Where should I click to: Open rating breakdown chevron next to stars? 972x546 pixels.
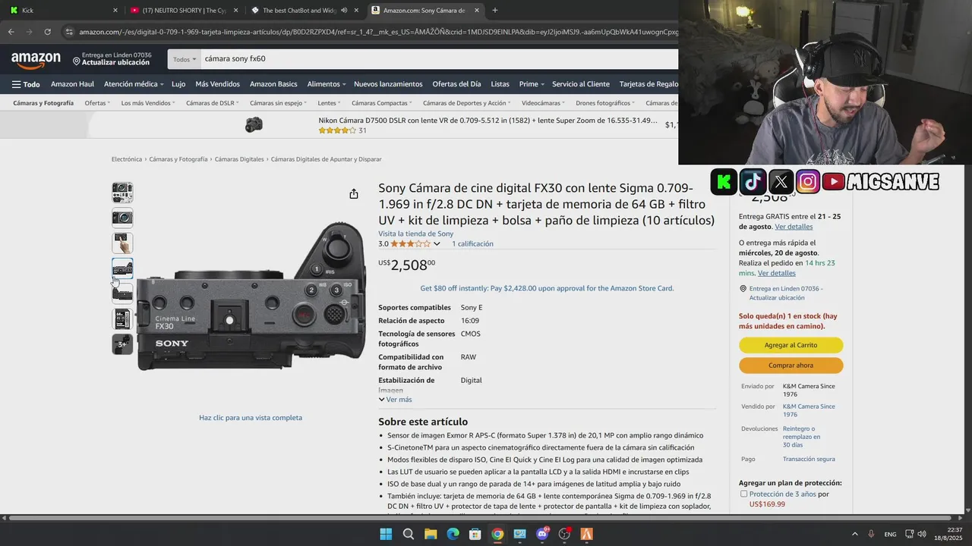pyautogui.click(x=437, y=244)
